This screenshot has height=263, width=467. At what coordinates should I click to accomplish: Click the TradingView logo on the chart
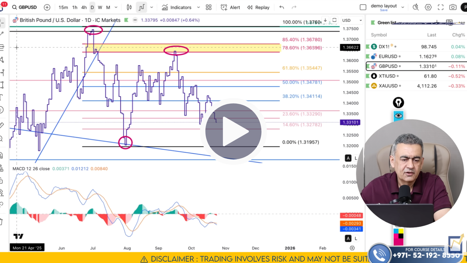tap(19, 236)
